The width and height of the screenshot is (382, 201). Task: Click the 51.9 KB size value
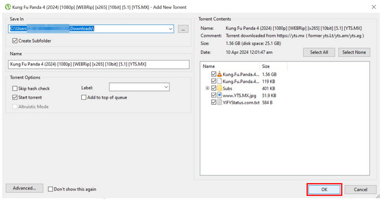(x=269, y=95)
